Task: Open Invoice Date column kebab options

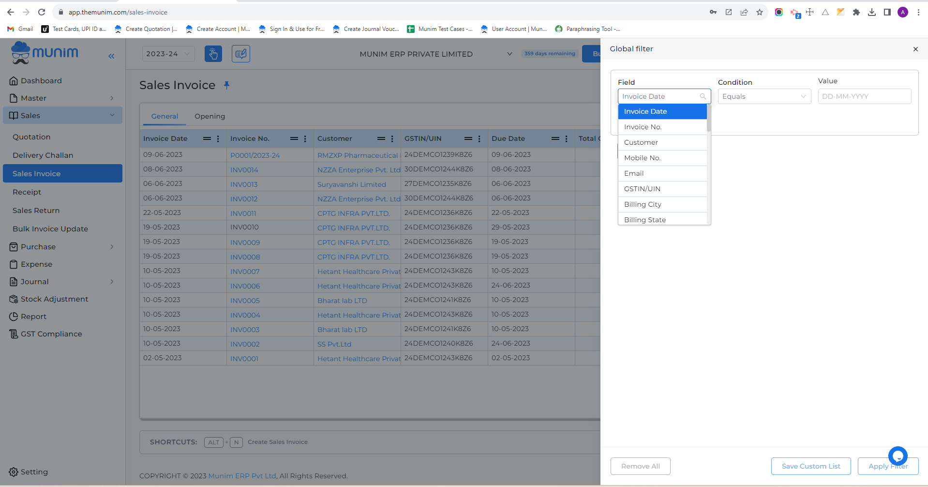Action: (218, 138)
